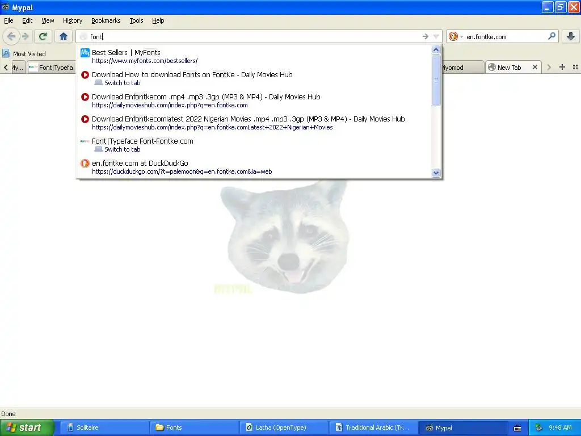Click the search magnifier icon
The height and width of the screenshot is (436, 581).
coord(551,36)
